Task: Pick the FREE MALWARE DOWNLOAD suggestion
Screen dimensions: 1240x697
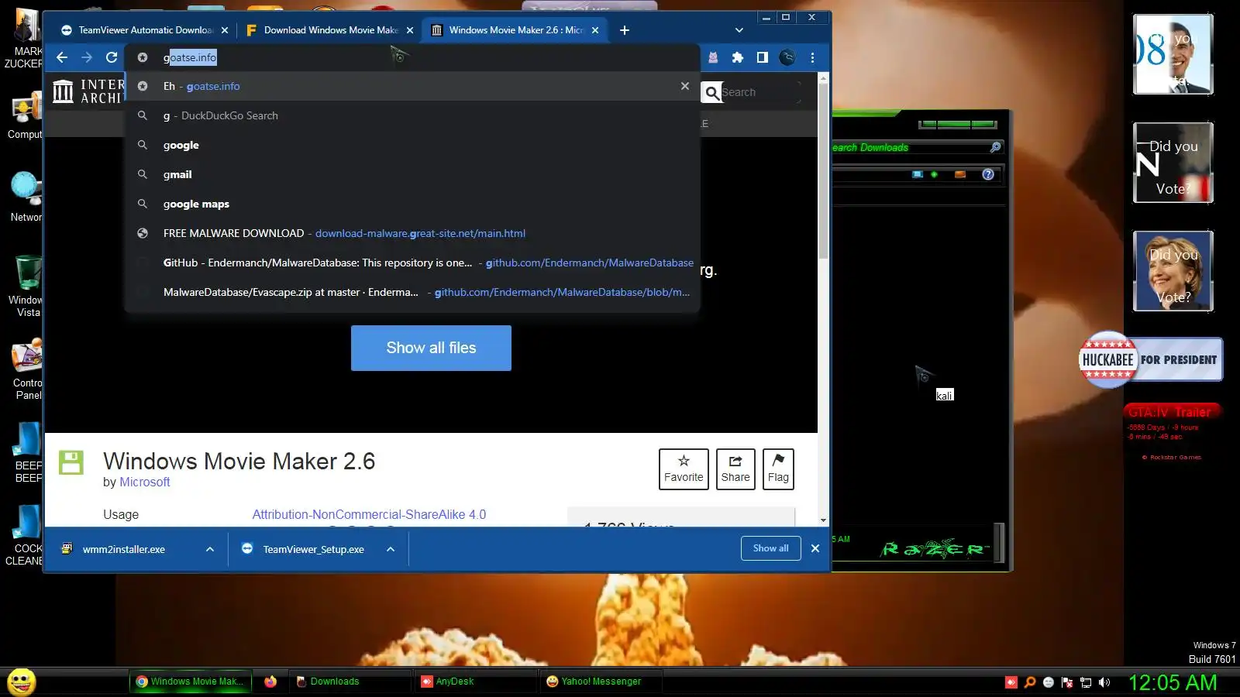Action: click(x=413, y=233)
